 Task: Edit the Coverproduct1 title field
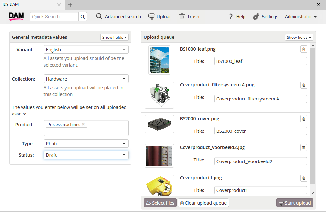(260, 190)
